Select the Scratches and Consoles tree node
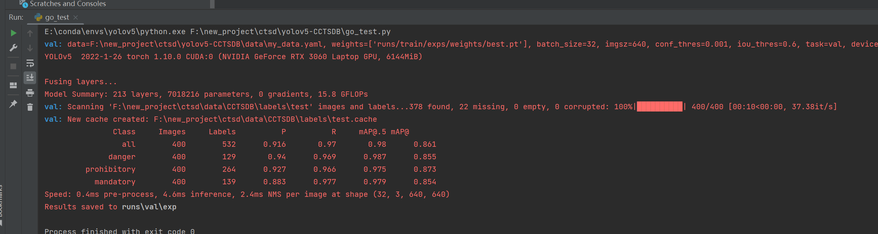Image resolution: width=878 pixels, height=234 pixels. 68,4
